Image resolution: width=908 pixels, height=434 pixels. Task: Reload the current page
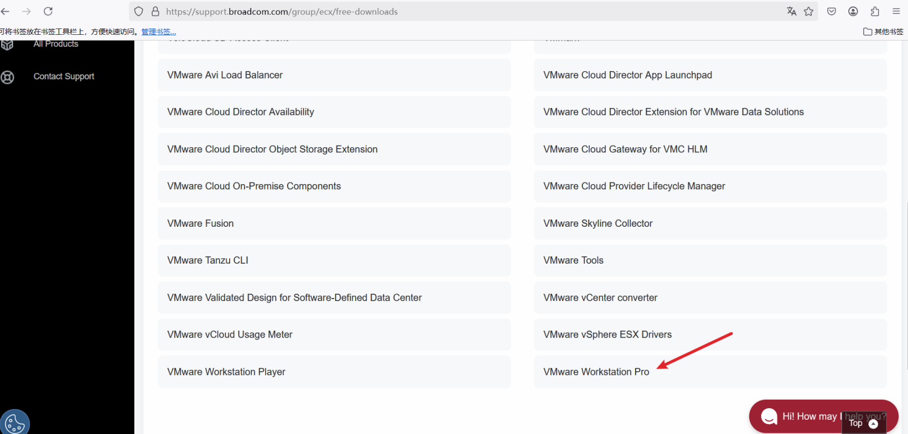pyautogui.click(x=48, y=11)
